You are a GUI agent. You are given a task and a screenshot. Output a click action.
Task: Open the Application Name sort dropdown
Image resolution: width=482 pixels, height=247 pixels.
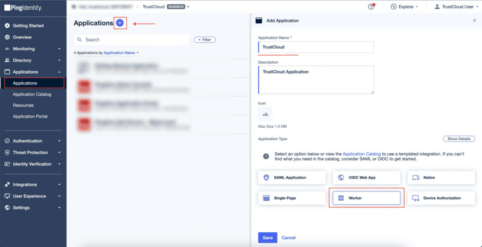(x=121, y=53)
